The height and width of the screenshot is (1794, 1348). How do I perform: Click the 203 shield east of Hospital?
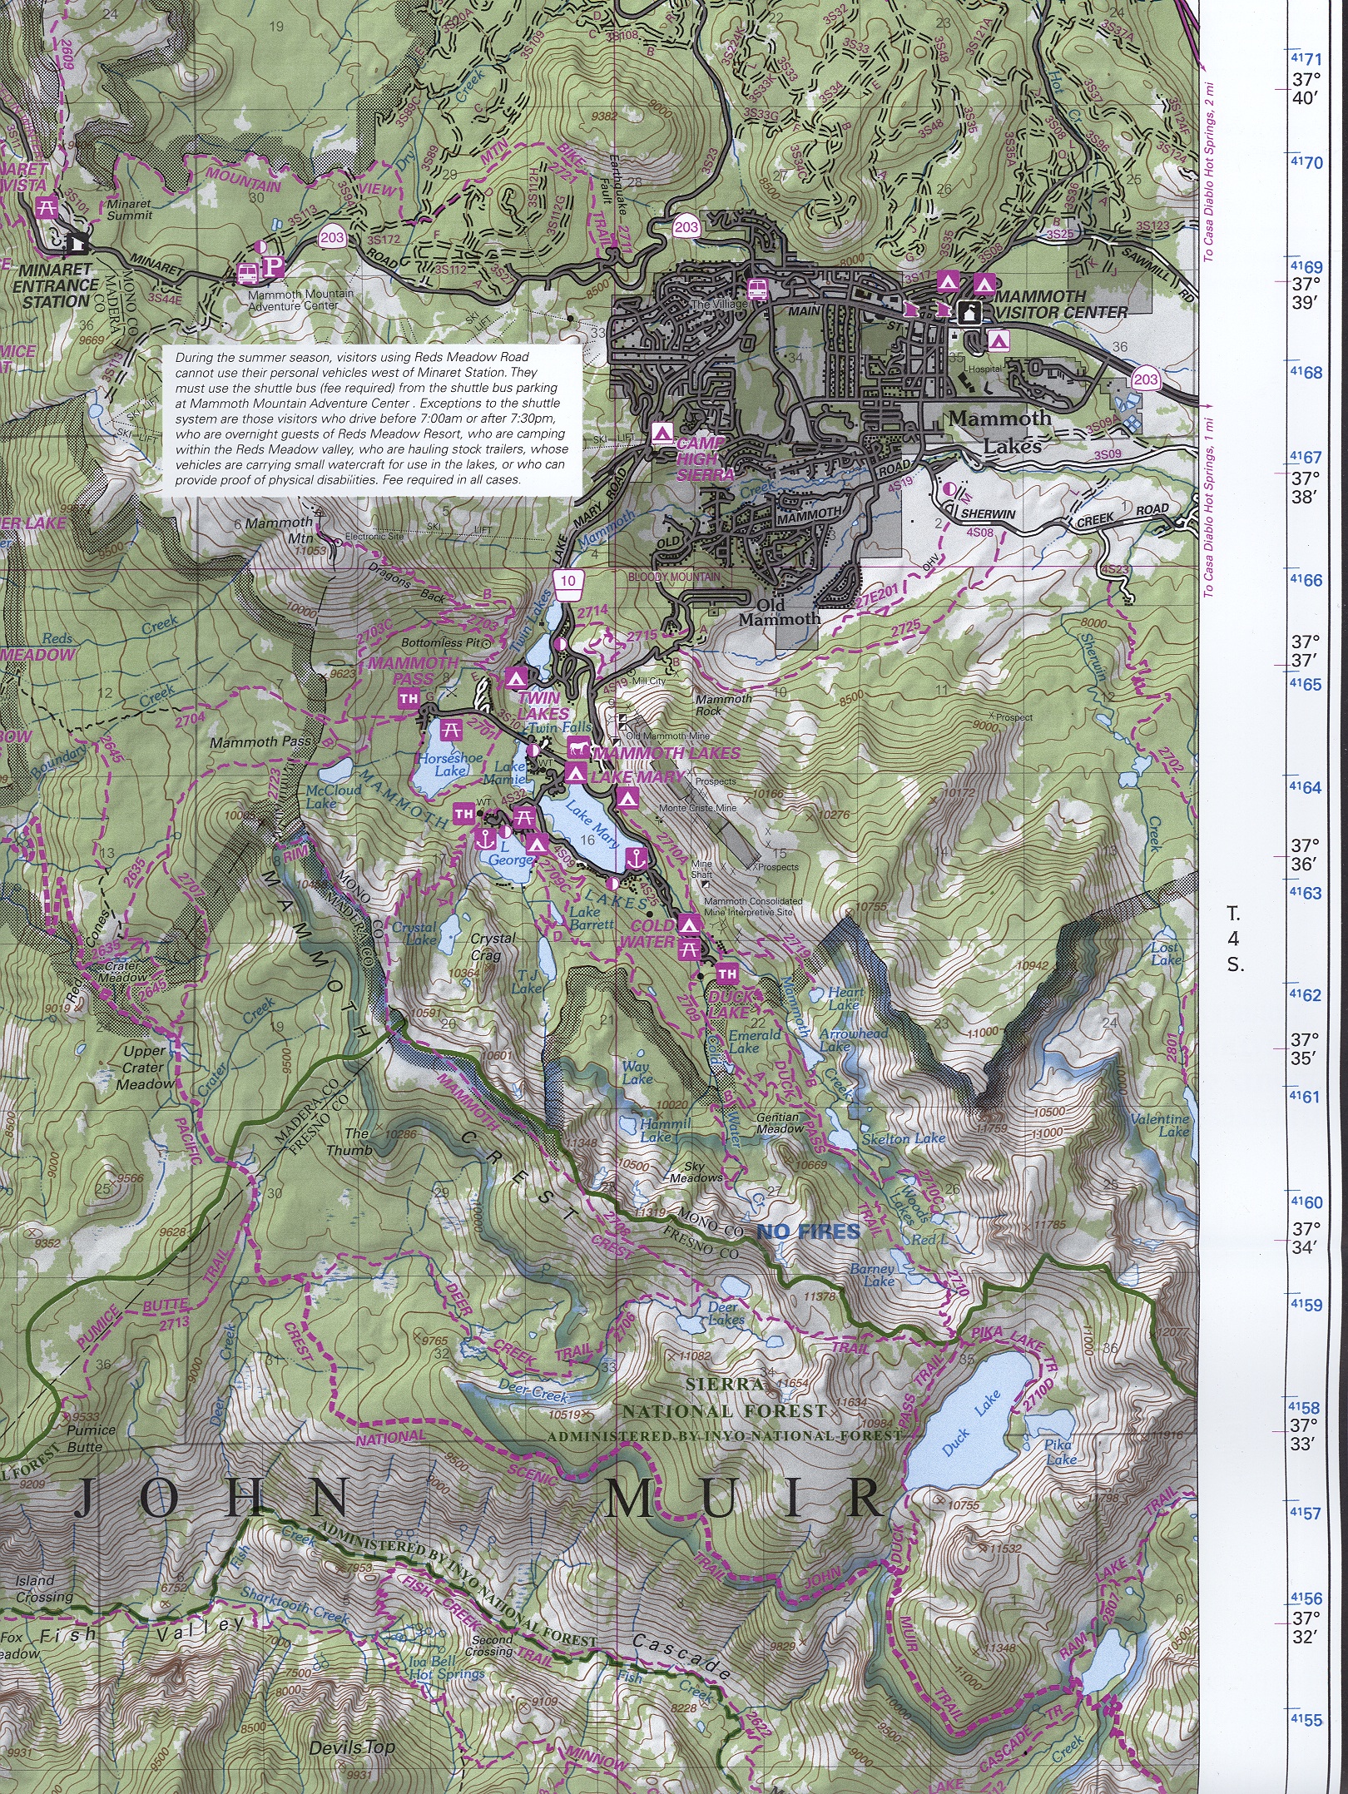[1146, 379]
